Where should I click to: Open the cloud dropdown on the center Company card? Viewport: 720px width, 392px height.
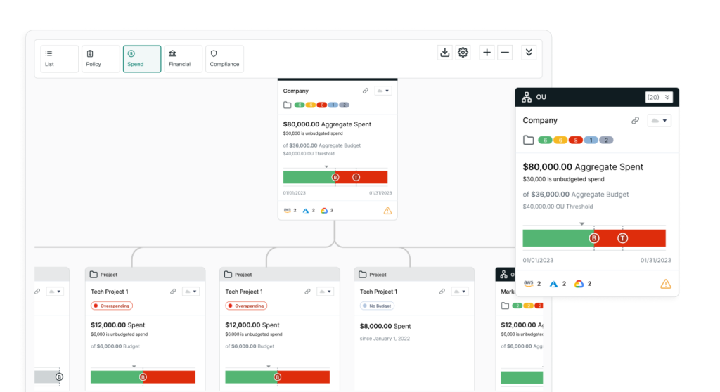383,91
